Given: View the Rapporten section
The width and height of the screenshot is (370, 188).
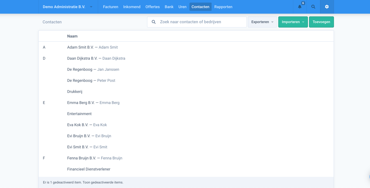Looking at the screenshot, I should coord(223,6).
